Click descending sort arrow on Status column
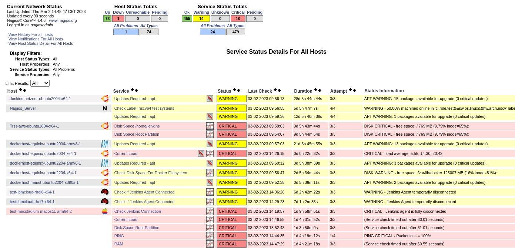This screenshot has width=515, height=248. (238, 91)
